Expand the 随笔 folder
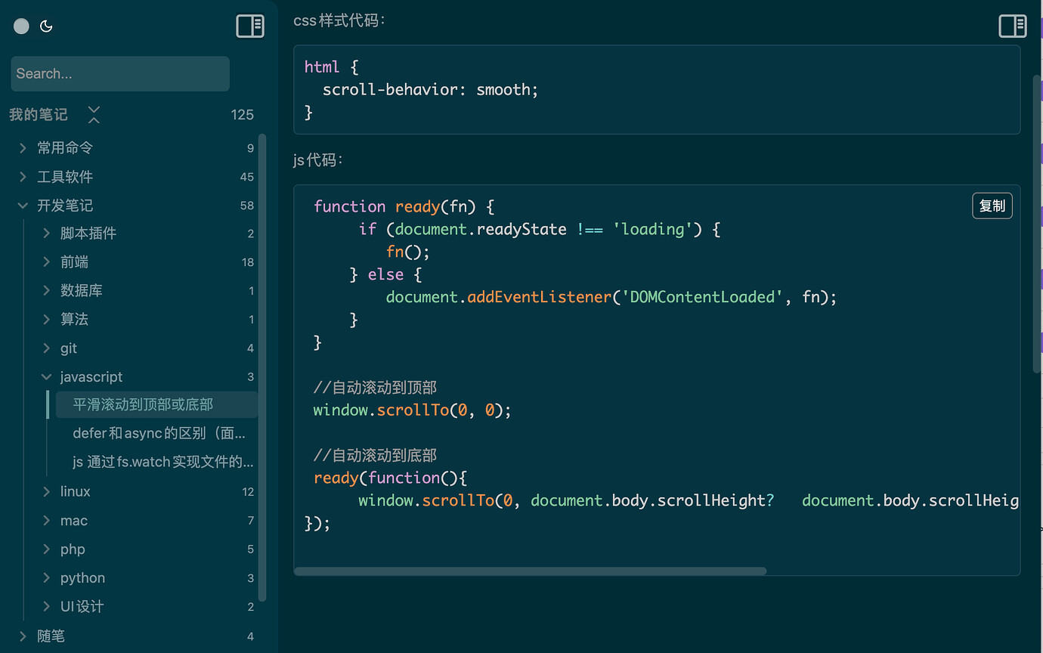The image size is (1043, 653). click(23, 636)
